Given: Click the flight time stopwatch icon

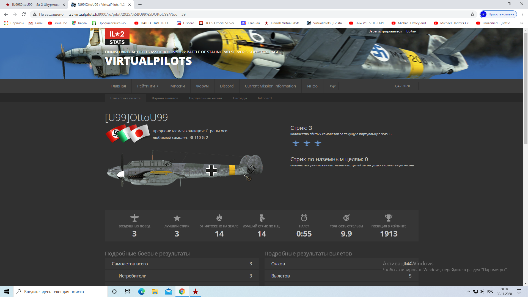Looking at the screenshot, I should point(304,218).
